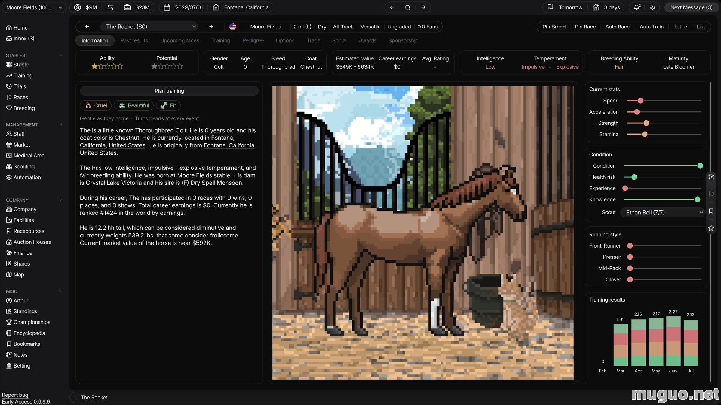Click the Knowledge slider handle
Screen dimensions: 721x405
pos(697,199)
